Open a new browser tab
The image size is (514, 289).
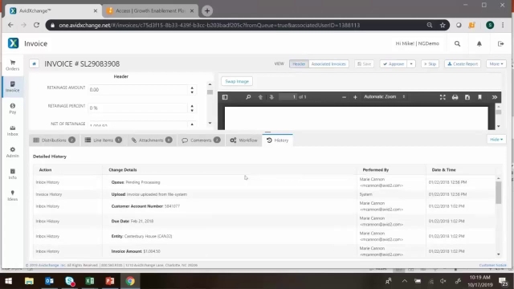coord(207,10)
